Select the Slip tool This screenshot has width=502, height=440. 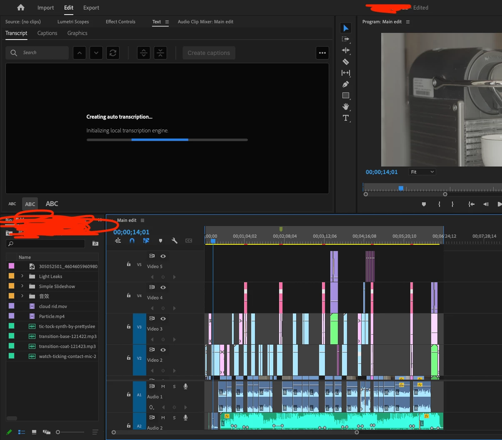click(x=346, y=73)
